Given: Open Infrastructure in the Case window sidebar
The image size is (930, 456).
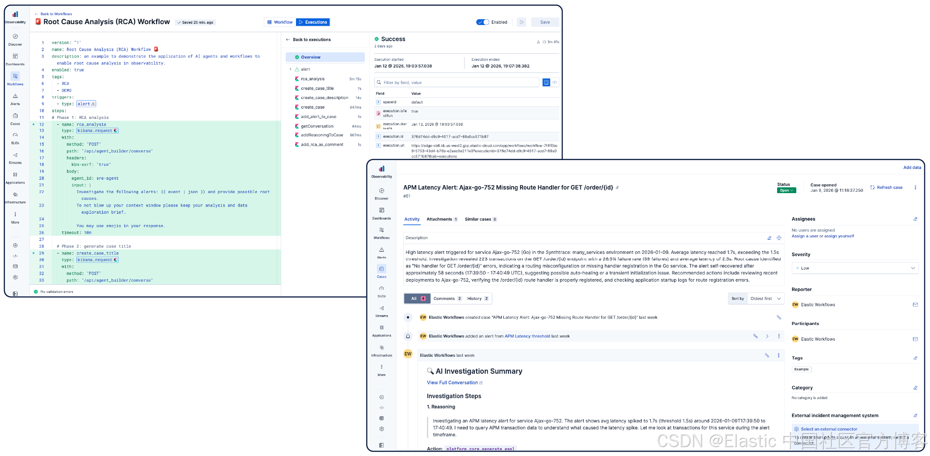Looking at the screenshot, I should [x=381, y=351].
